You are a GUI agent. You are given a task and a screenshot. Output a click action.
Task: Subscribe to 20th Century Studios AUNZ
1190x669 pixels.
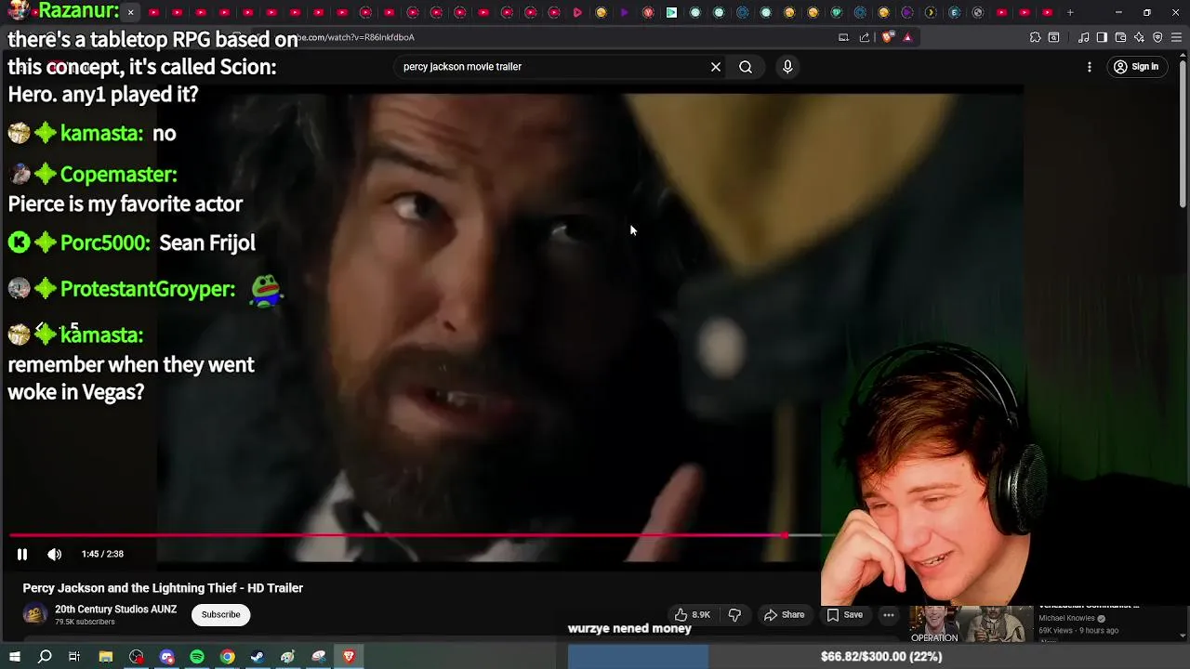pyautogui.click(x=220, y=614)
